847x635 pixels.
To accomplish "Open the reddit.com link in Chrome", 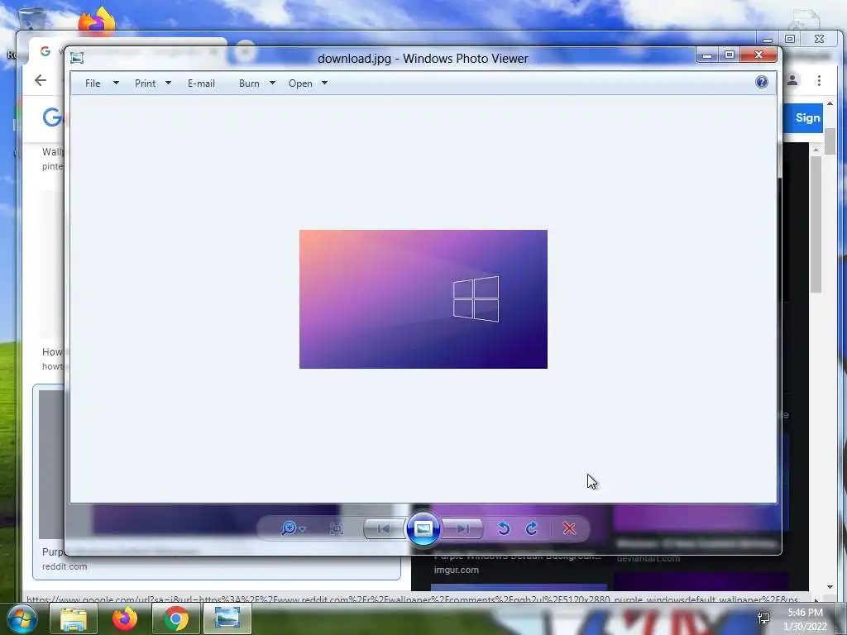I will click(65, 566).
